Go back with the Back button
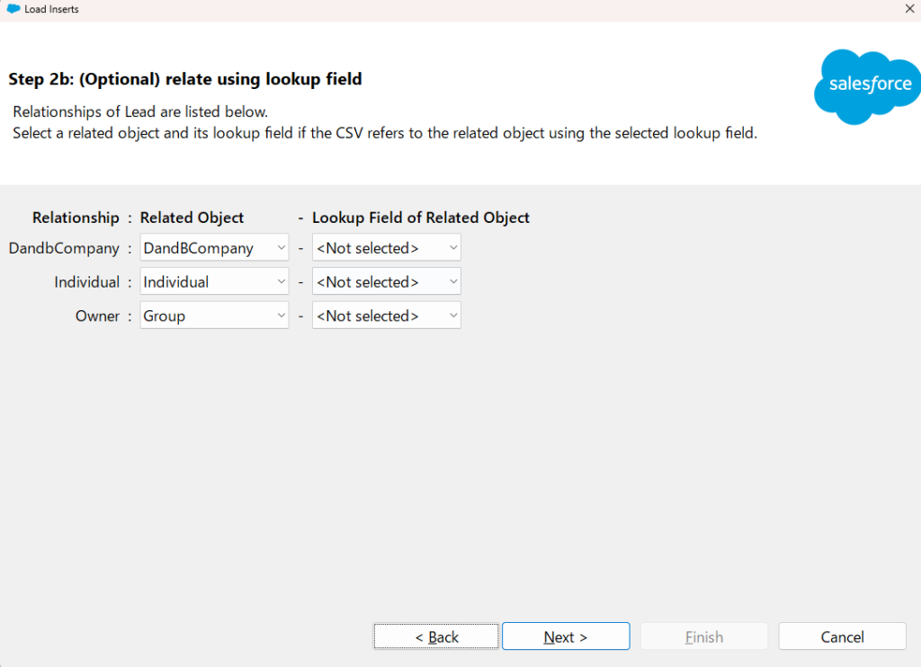 [x=436, y=636]
